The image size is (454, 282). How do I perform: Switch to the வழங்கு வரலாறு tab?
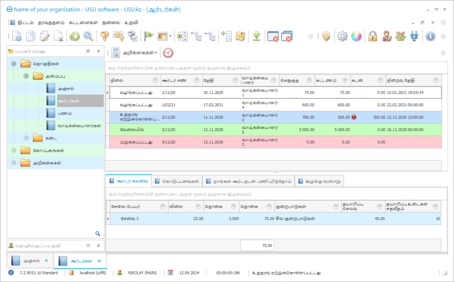(x=319, y=181)
